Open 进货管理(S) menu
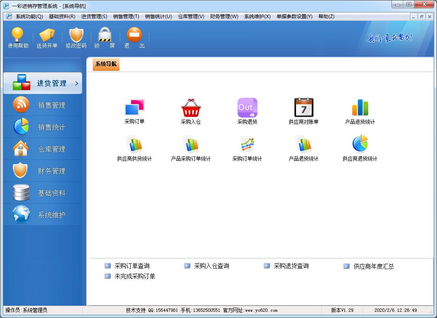Screen dimensions: 437x318 94,17
